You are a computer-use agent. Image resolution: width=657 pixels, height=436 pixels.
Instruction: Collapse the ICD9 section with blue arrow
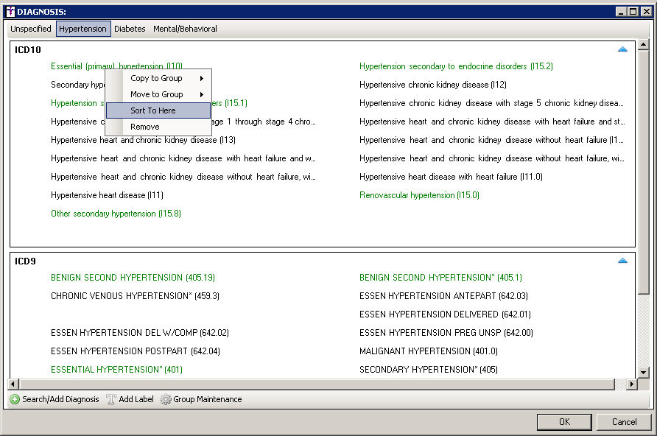622,261
